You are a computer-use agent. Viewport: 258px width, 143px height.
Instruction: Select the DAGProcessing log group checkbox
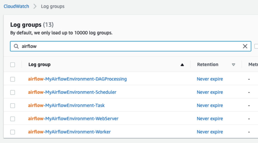[13, 79]
